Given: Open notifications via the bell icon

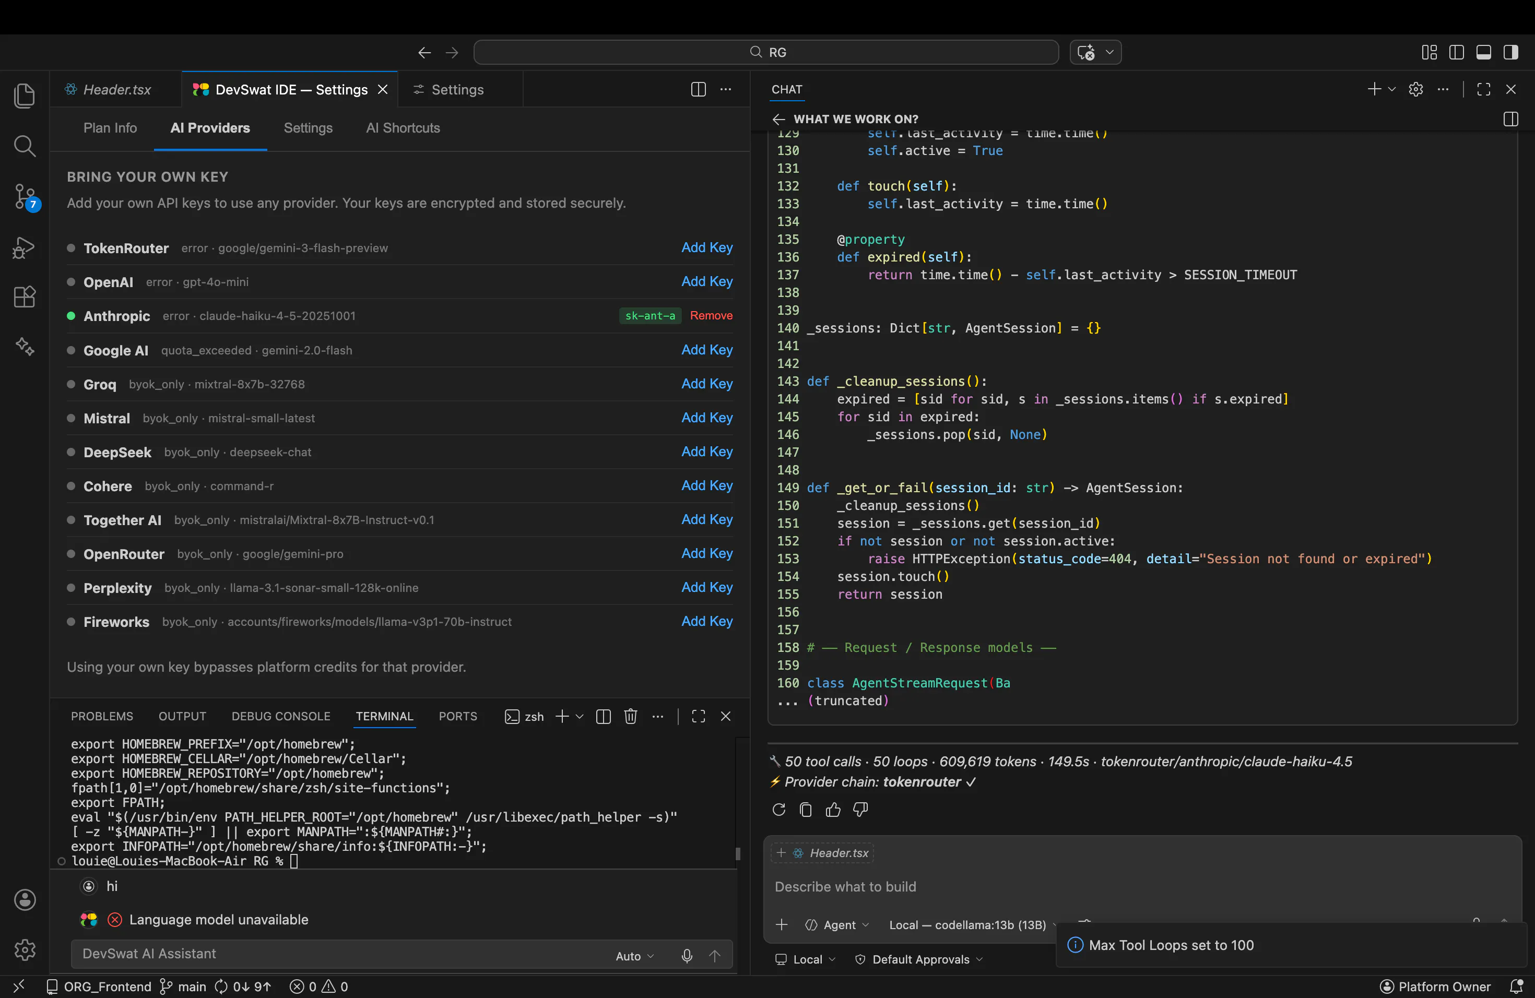Looking at the screenshot, I should (x=1516, y=987).
